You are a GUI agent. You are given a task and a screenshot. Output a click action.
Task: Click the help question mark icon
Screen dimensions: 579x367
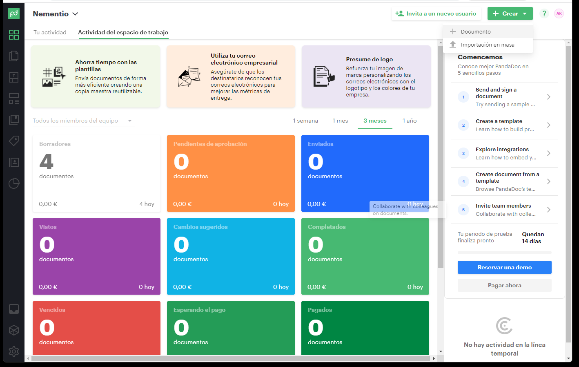544,13
